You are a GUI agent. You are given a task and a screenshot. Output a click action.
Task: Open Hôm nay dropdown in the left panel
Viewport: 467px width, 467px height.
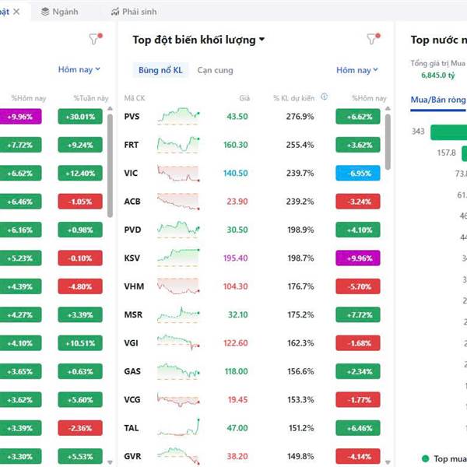79,70
